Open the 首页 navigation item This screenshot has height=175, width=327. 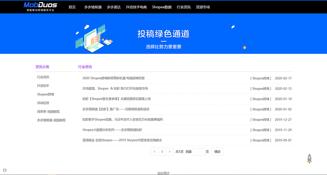tap(72, 7)
